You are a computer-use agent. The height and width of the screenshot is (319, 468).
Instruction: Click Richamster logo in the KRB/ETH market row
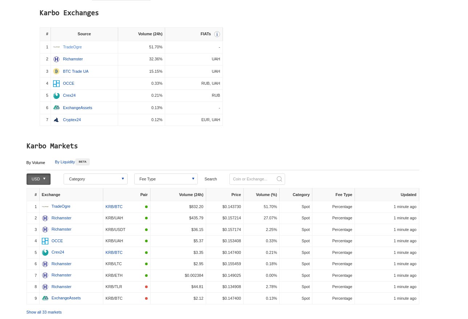tap(45, 275)
